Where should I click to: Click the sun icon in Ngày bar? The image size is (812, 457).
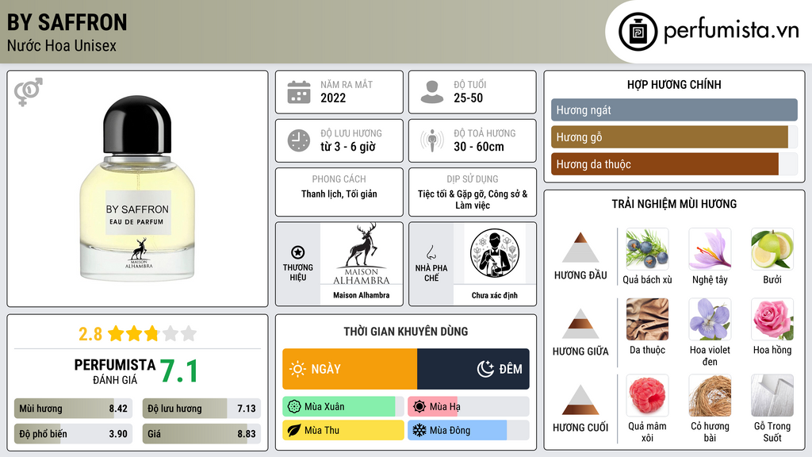(x=297, y=369)
